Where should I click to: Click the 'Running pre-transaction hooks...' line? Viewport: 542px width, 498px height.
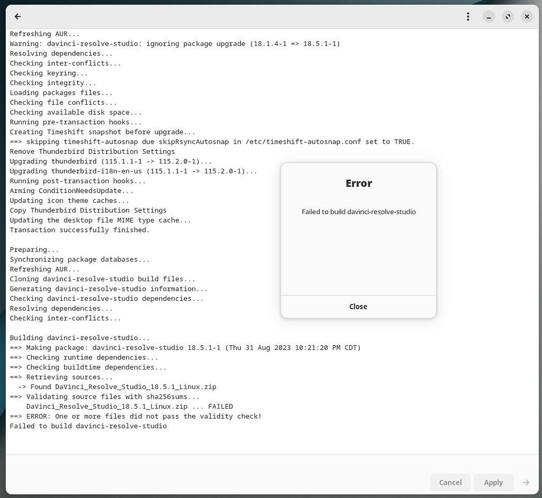(75, 122)
